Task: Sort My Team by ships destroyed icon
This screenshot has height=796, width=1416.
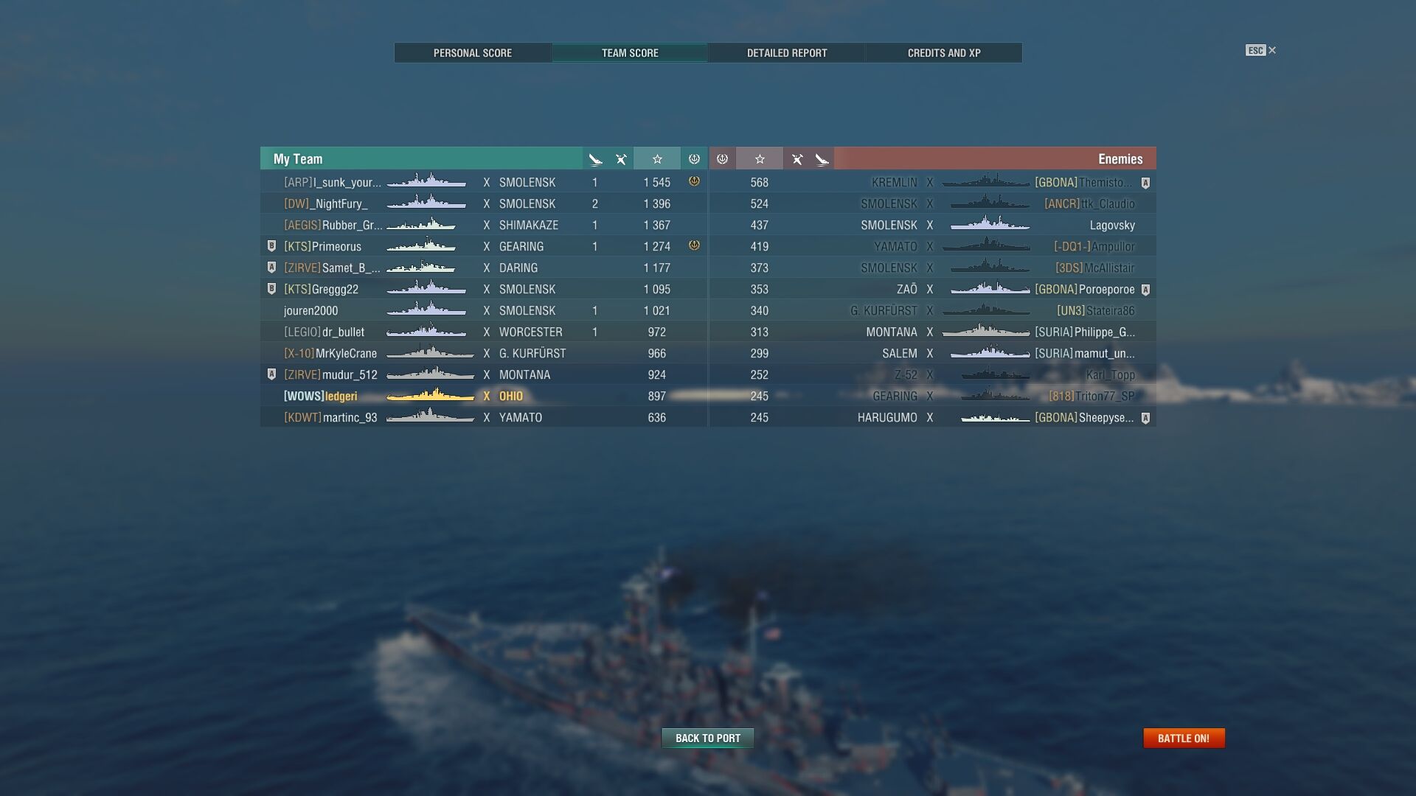Action: click(x=595, y=159)
